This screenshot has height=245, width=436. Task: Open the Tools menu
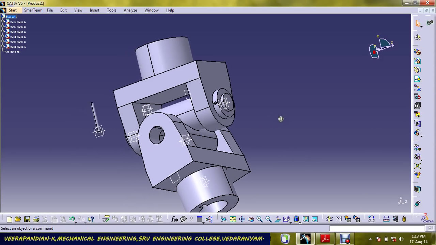point(111,10)
